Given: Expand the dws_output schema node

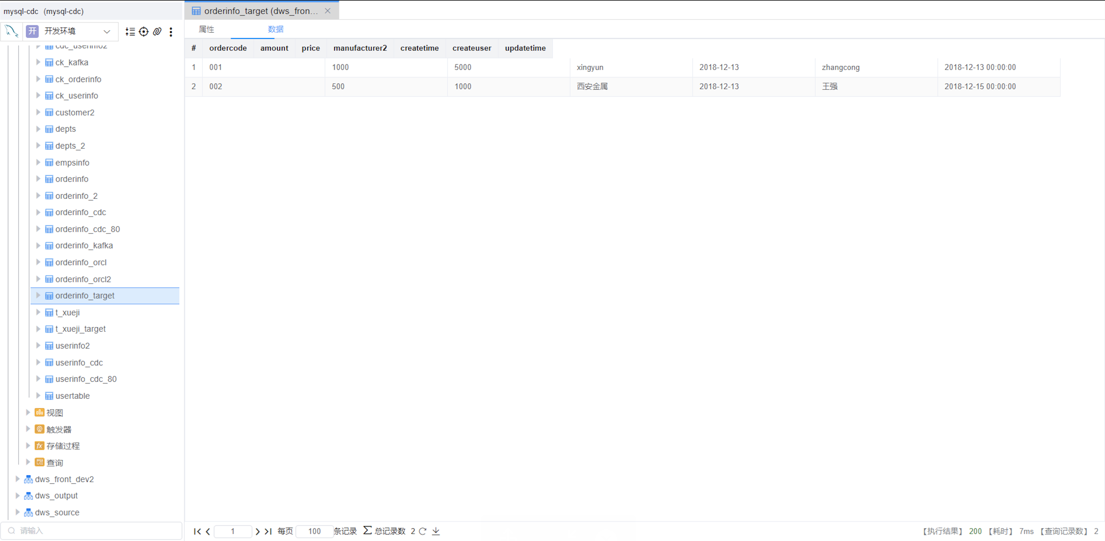Looking at the screenshot, I should (x=18, y=495).
